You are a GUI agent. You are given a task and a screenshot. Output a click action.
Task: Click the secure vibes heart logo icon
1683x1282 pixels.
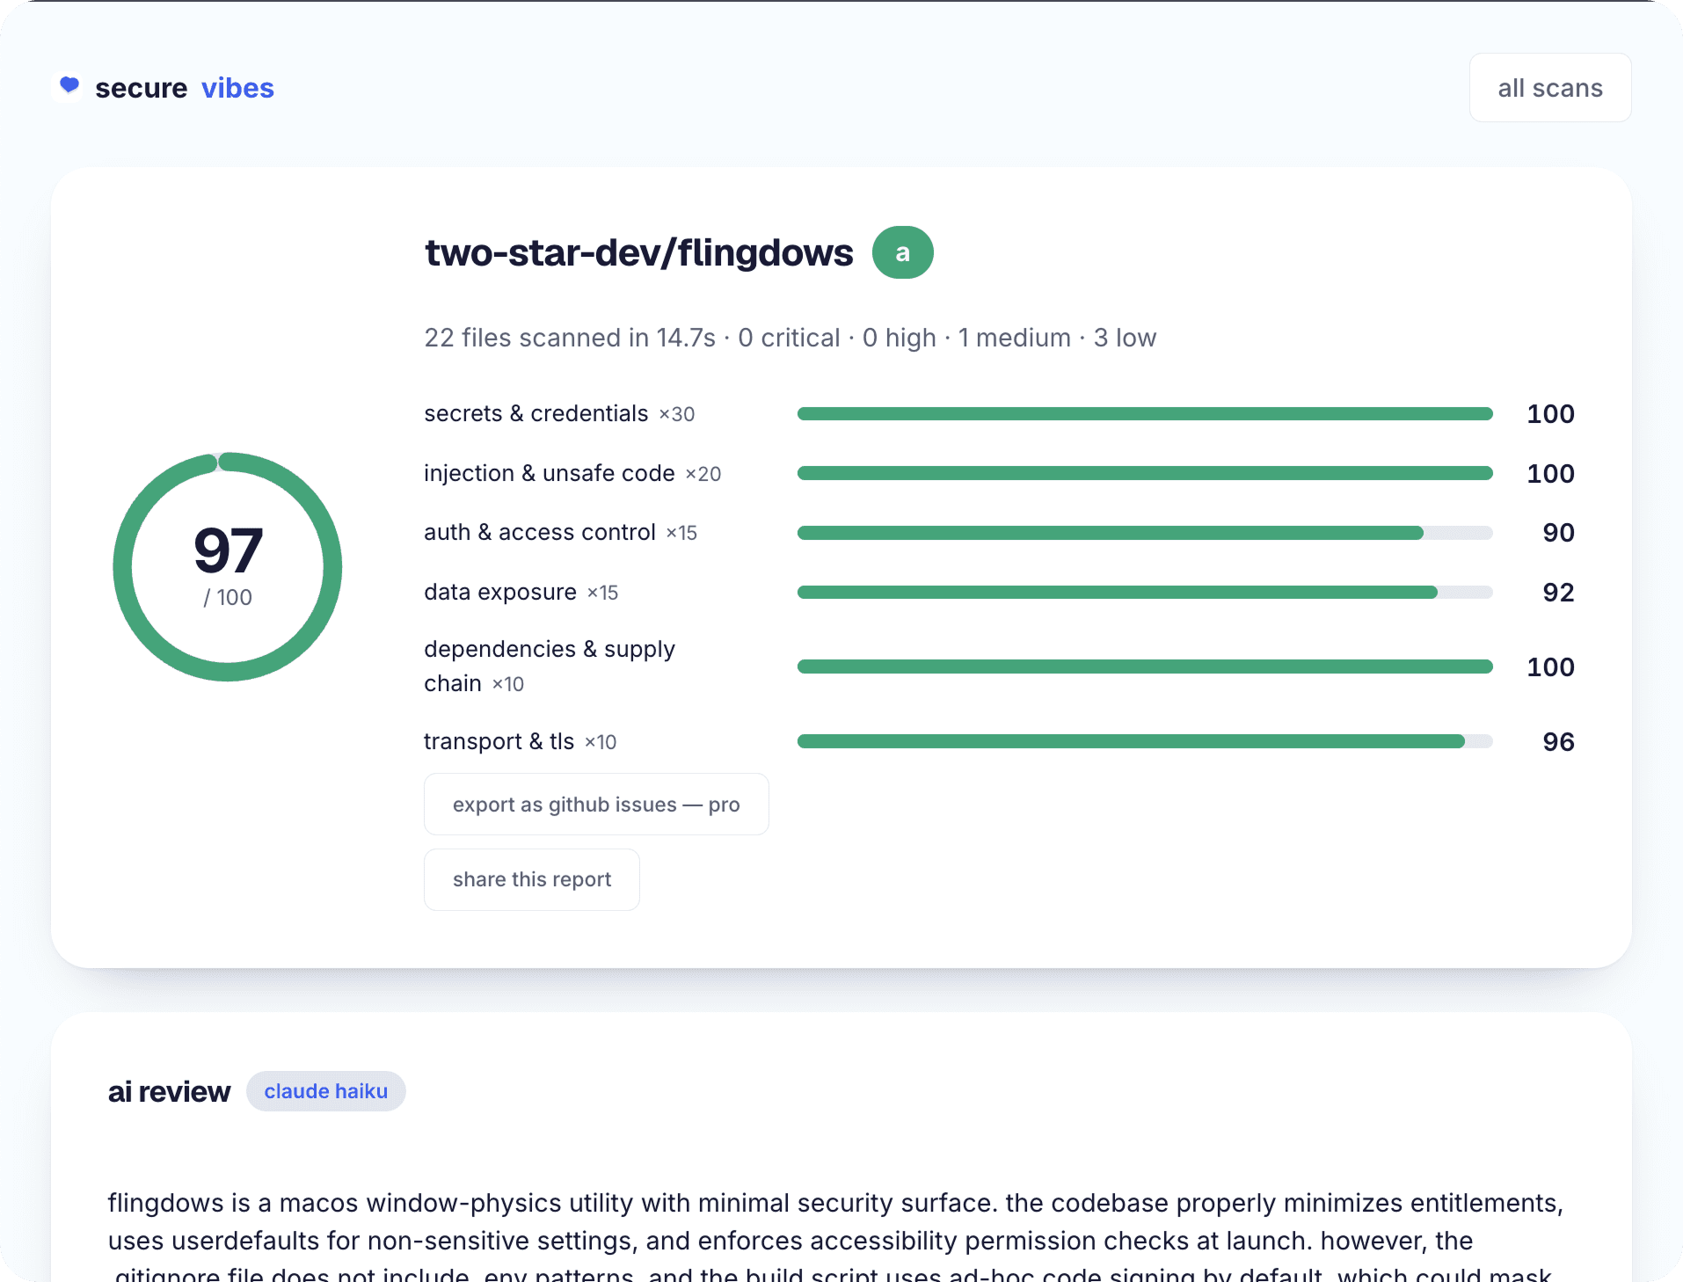(x=69, y=86)
